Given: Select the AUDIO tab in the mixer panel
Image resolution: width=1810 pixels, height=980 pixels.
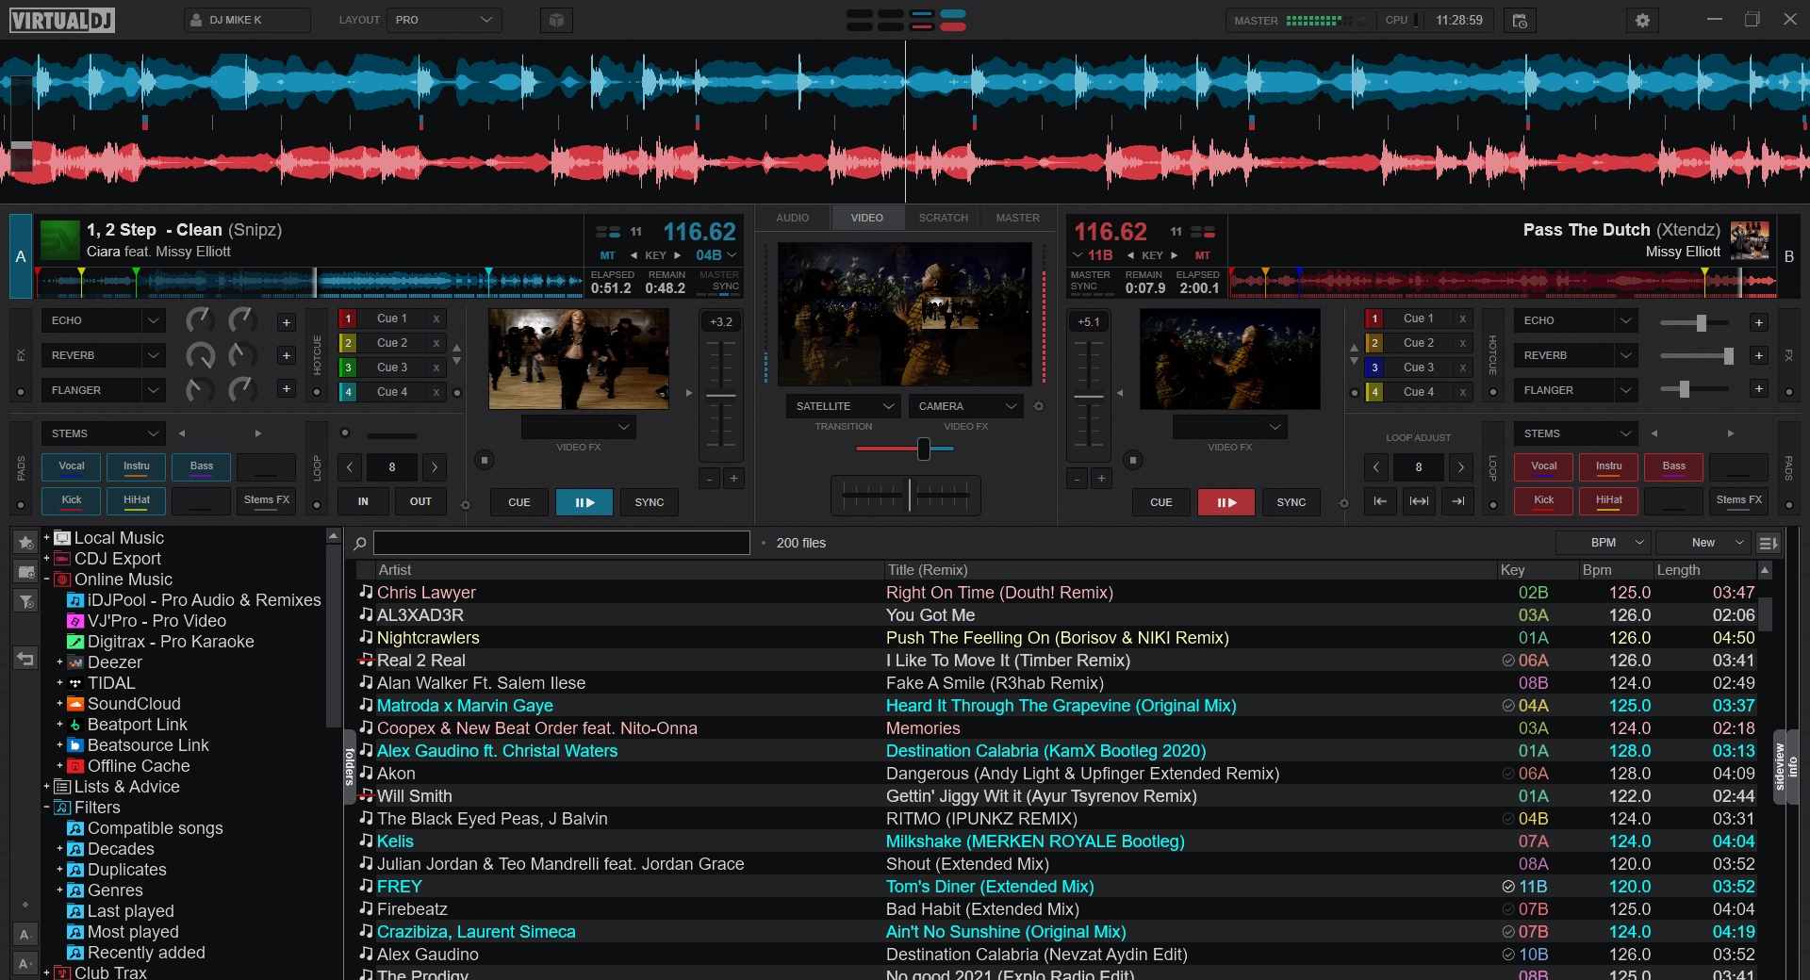Looking at the screenshot, I should (793, 218).
